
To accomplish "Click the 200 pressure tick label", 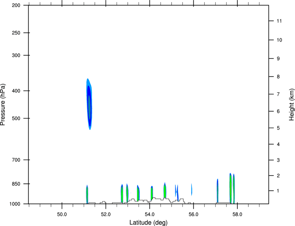I will click(x=16, y=5).
